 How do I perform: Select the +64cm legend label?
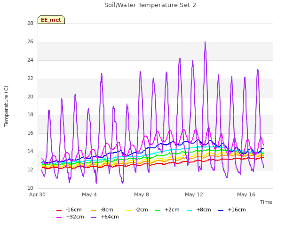[110, 217]
